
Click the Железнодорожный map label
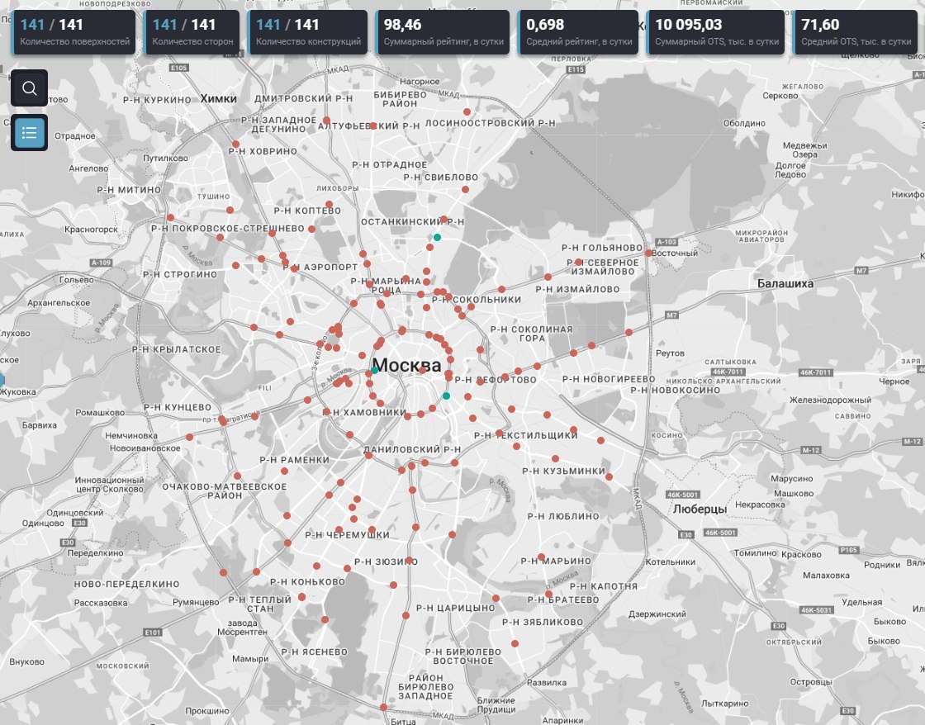[831, 400]
